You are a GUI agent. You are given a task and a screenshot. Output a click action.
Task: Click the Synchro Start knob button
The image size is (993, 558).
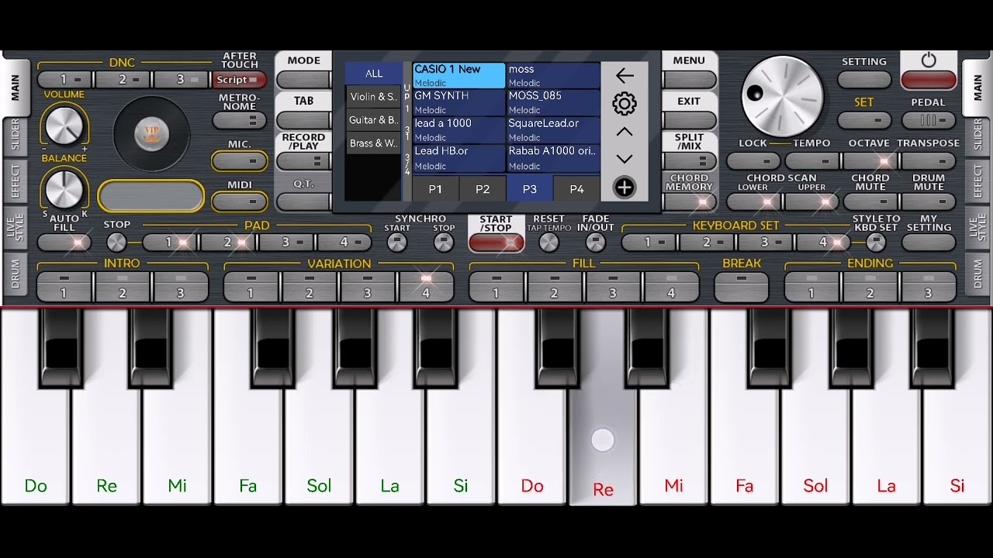(x=397, y=243)
